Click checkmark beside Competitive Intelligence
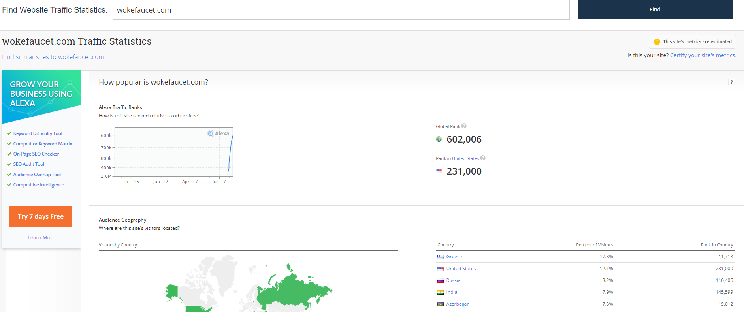 tap(9, 185)
